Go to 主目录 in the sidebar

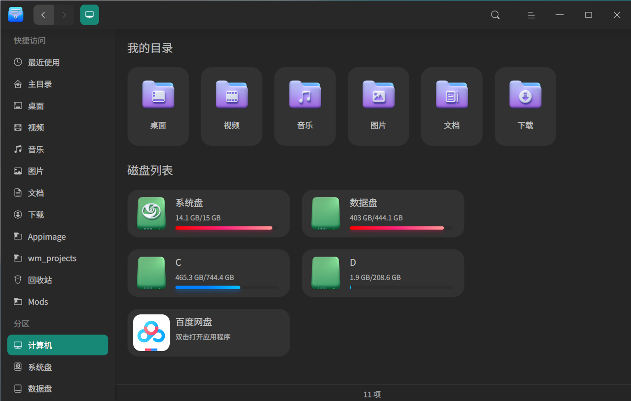(58, 84)
